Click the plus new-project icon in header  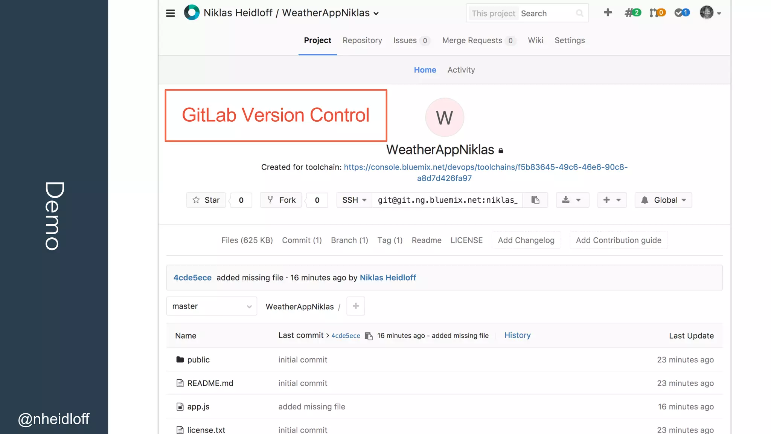click(608, 13)
